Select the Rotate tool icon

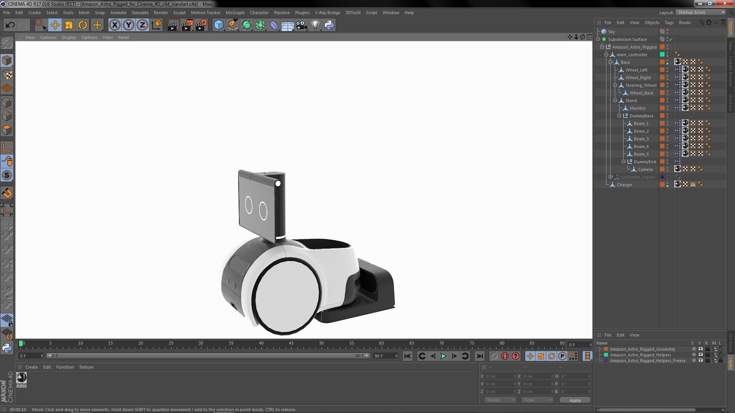83,25
